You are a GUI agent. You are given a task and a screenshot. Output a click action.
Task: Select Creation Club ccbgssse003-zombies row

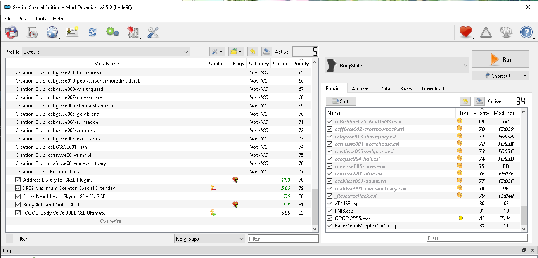[x=159, y=130]
